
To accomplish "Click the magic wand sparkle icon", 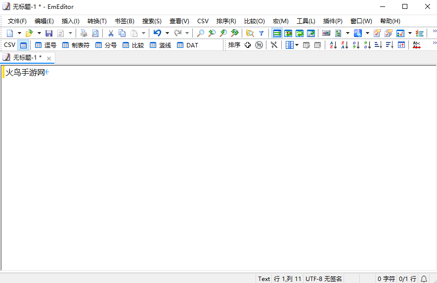I will 274,45.
